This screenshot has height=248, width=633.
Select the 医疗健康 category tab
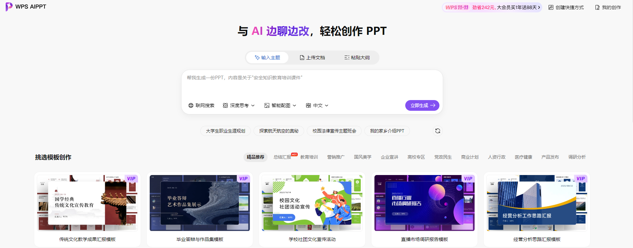(x=523, y=157)
